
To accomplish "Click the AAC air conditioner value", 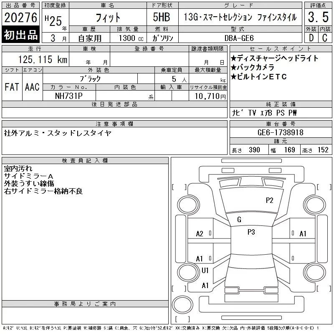I will [x=32, y=87].
